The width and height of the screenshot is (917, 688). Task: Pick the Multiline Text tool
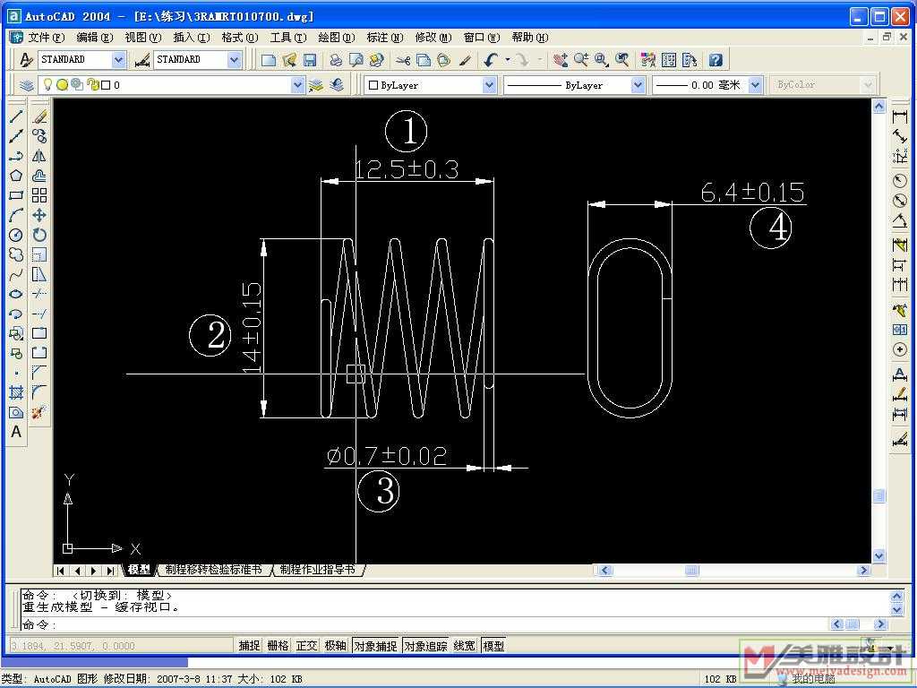(16, 432)
